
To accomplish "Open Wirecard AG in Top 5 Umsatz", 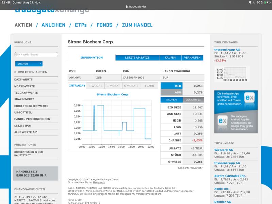I will coord(224,150).
